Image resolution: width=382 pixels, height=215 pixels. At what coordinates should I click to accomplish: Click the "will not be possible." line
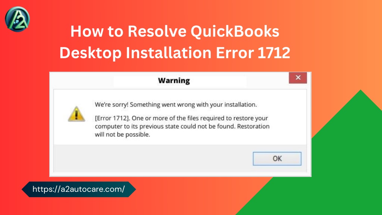click(x=122, y=134)
